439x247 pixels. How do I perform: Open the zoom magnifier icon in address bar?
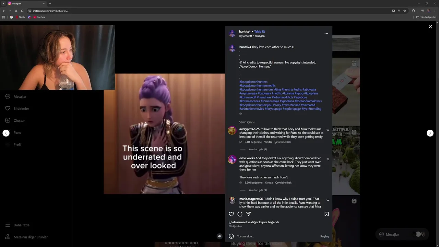pos(399,11)
